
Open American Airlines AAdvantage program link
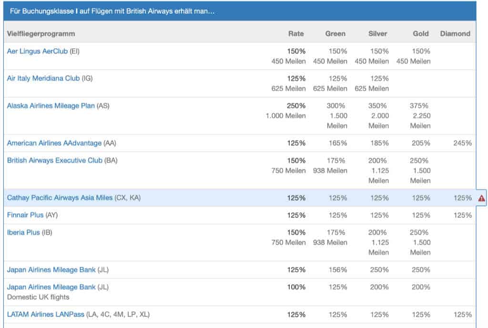point(54,143)
